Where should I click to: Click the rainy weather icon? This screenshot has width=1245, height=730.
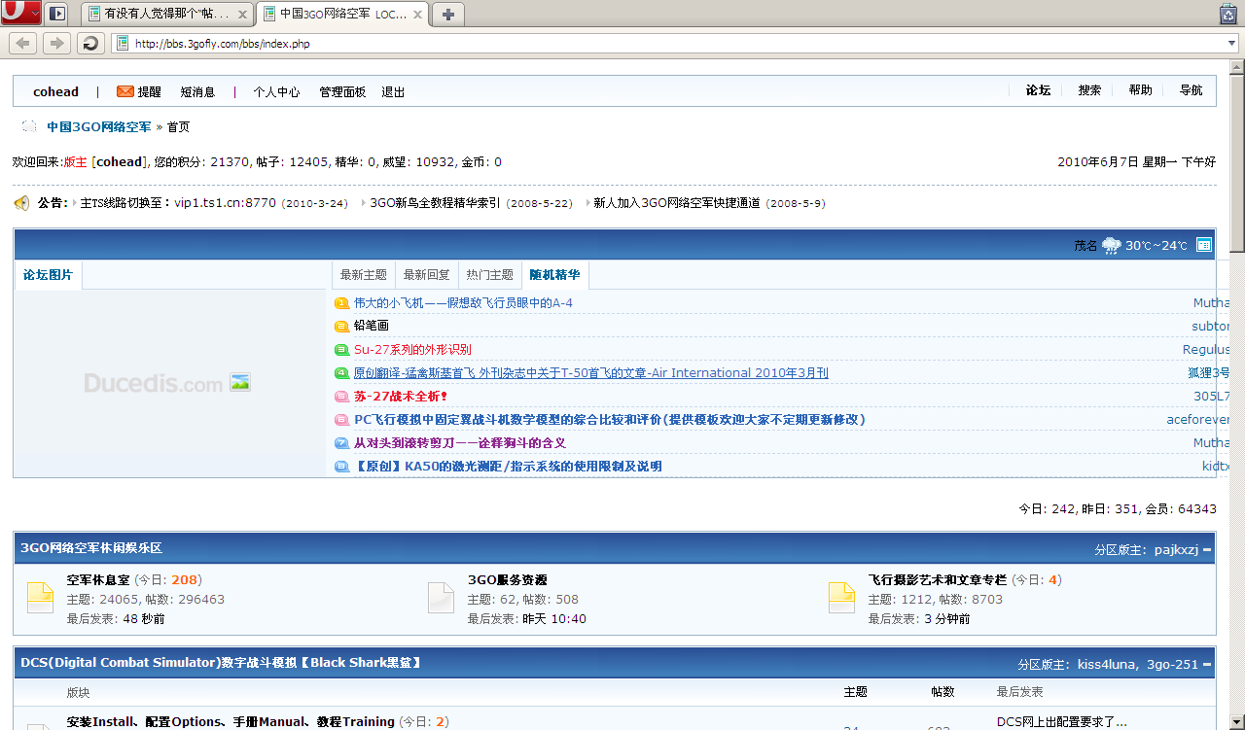[1112, 246]
